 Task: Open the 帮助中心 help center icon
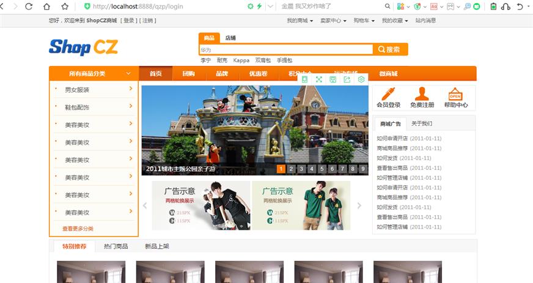pyautogui.click(x=455, y=94)
